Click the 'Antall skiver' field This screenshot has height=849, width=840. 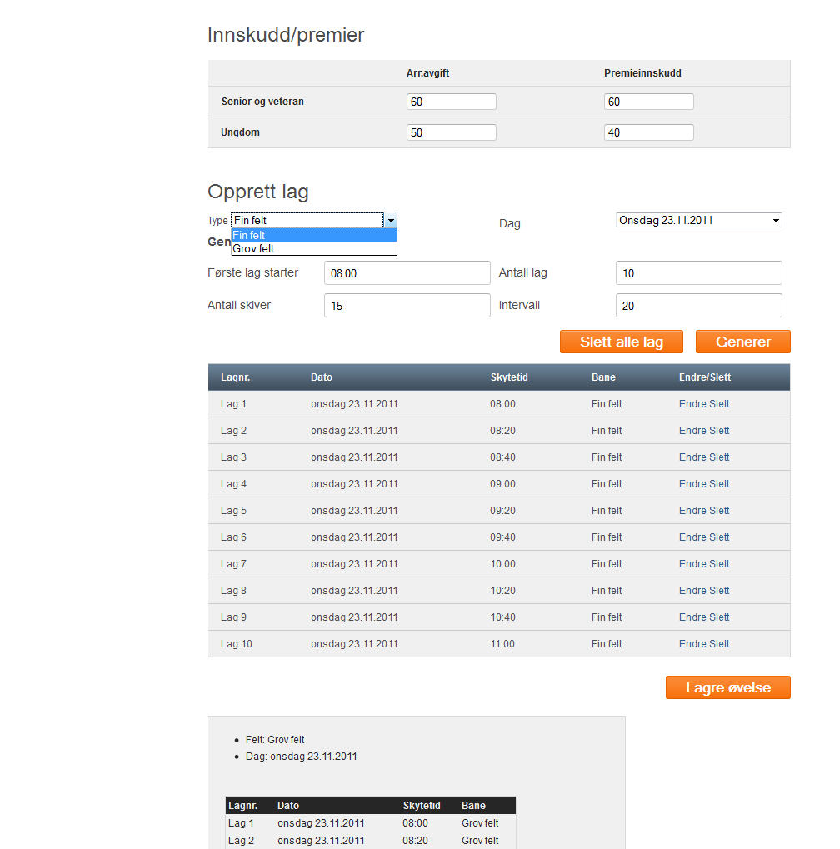click(407, 306)
